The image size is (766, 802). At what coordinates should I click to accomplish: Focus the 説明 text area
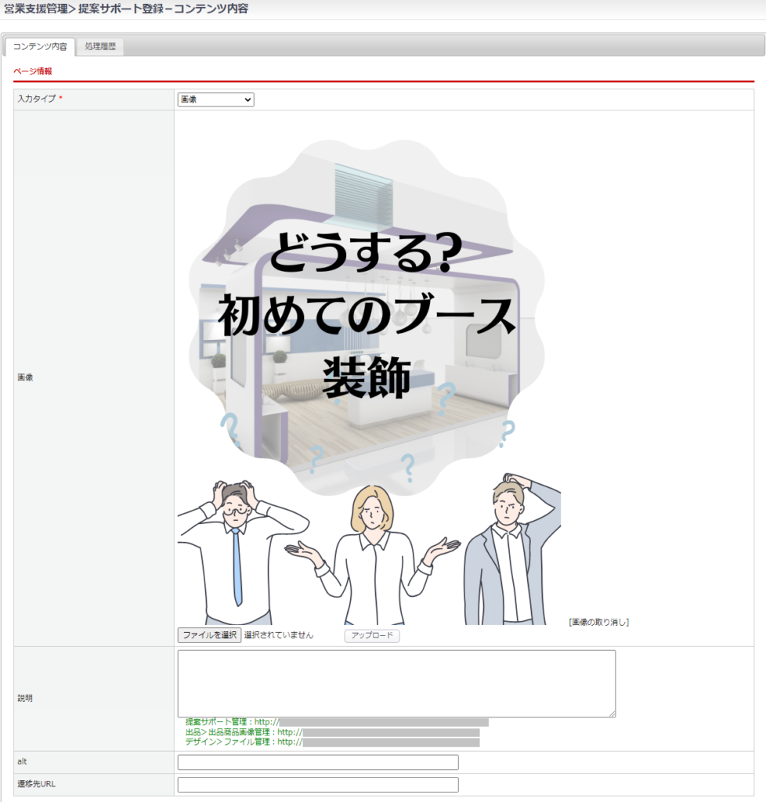(396, 683)
